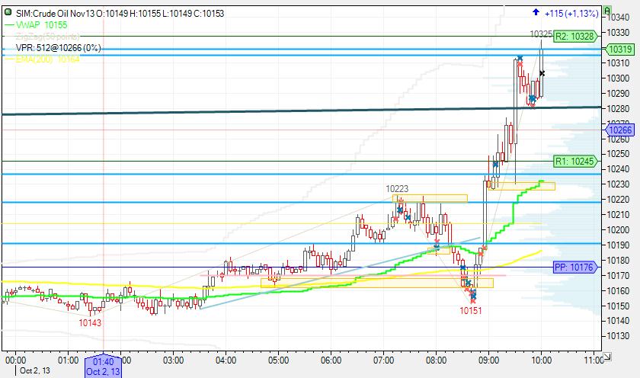This screenshot has width=640, height=378.
Task: Click the PP: 10176 pivot label
Action: tap(574, 267)
